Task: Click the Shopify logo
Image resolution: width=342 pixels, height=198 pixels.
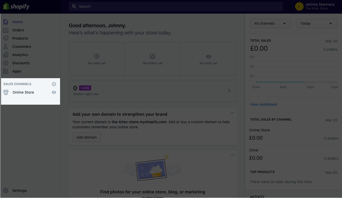Action: 16,6
